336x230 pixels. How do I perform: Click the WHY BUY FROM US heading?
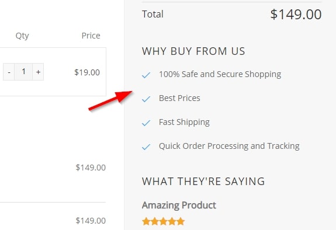tap(193, 51)
